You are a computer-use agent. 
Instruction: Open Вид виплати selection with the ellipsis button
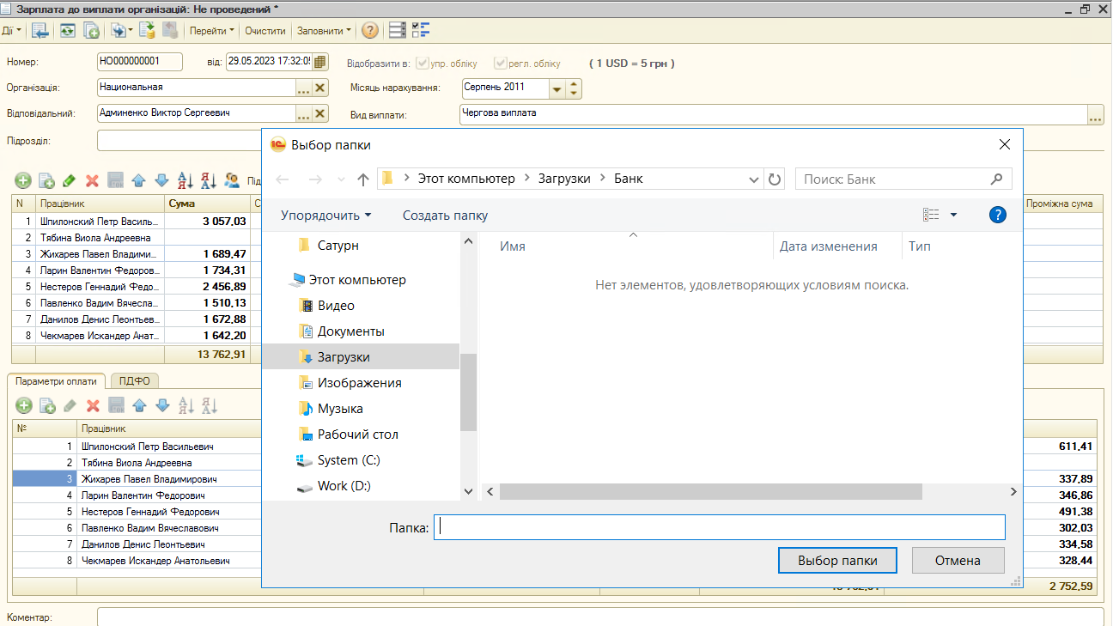(1095, 115)
